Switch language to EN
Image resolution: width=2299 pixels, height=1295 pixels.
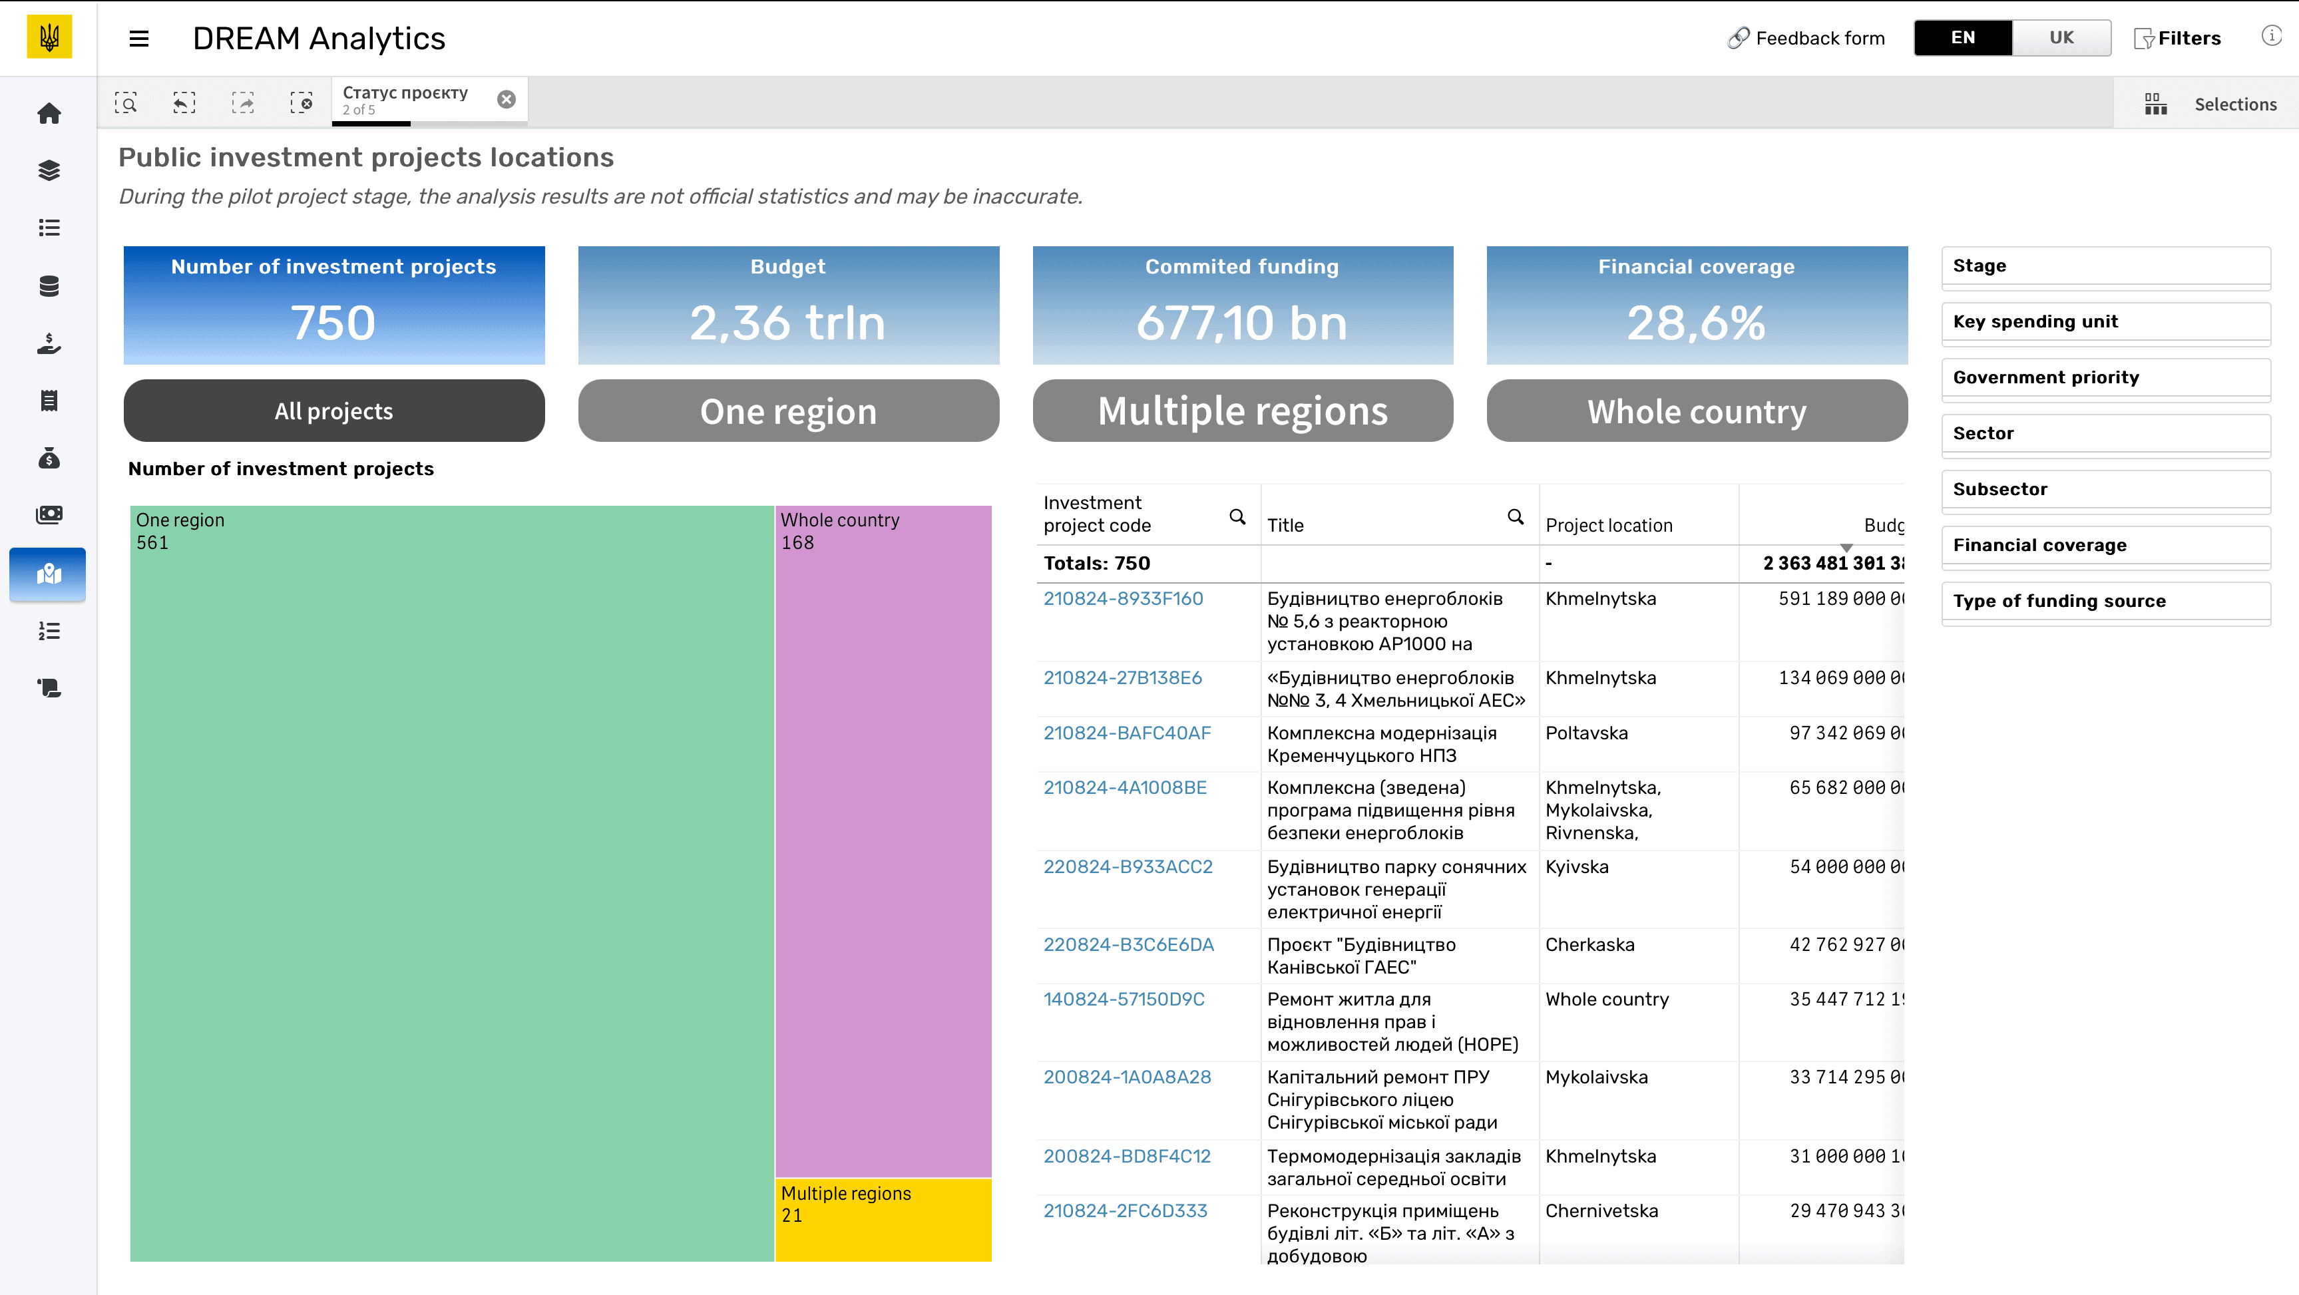point(1963,37)
